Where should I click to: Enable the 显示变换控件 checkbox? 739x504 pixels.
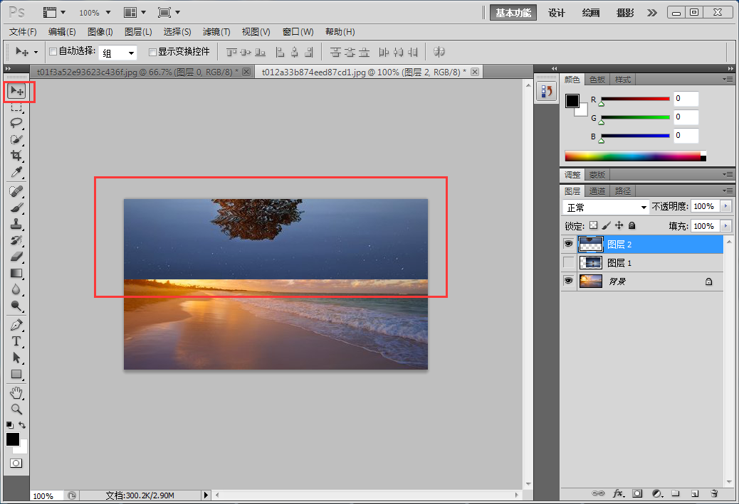[152, 52]
